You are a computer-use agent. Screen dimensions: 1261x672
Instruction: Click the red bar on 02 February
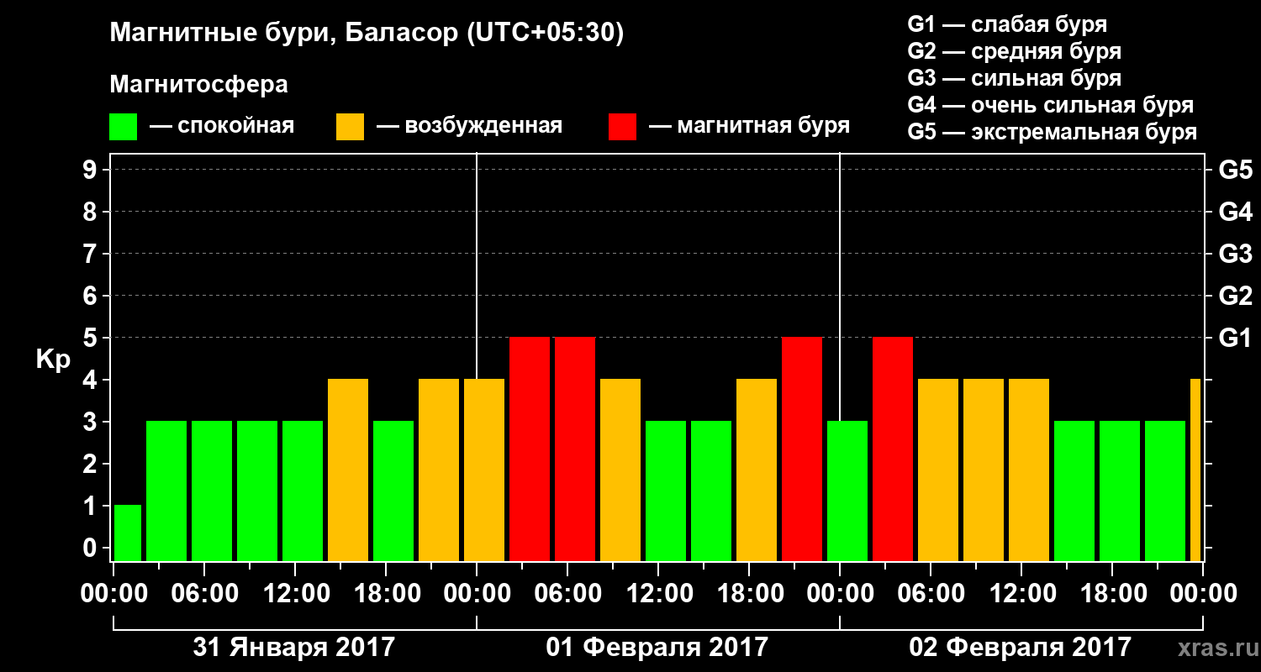tap(893, 449)
